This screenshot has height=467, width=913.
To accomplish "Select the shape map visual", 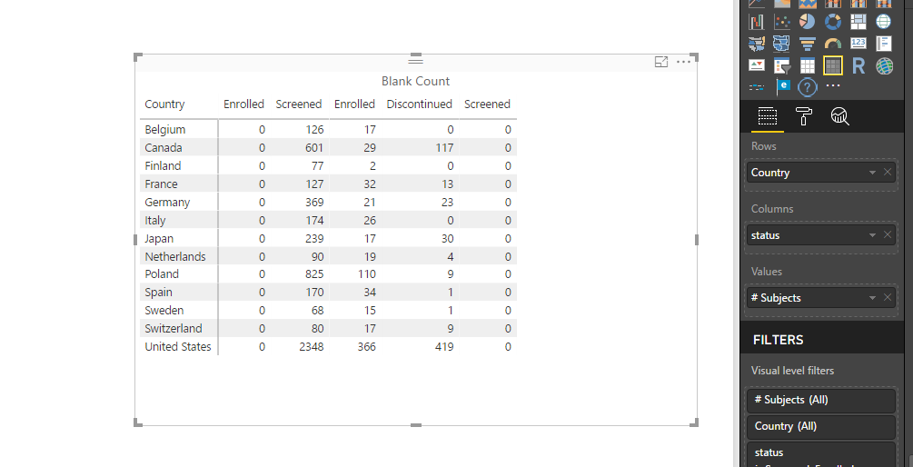I will (782, 44).
